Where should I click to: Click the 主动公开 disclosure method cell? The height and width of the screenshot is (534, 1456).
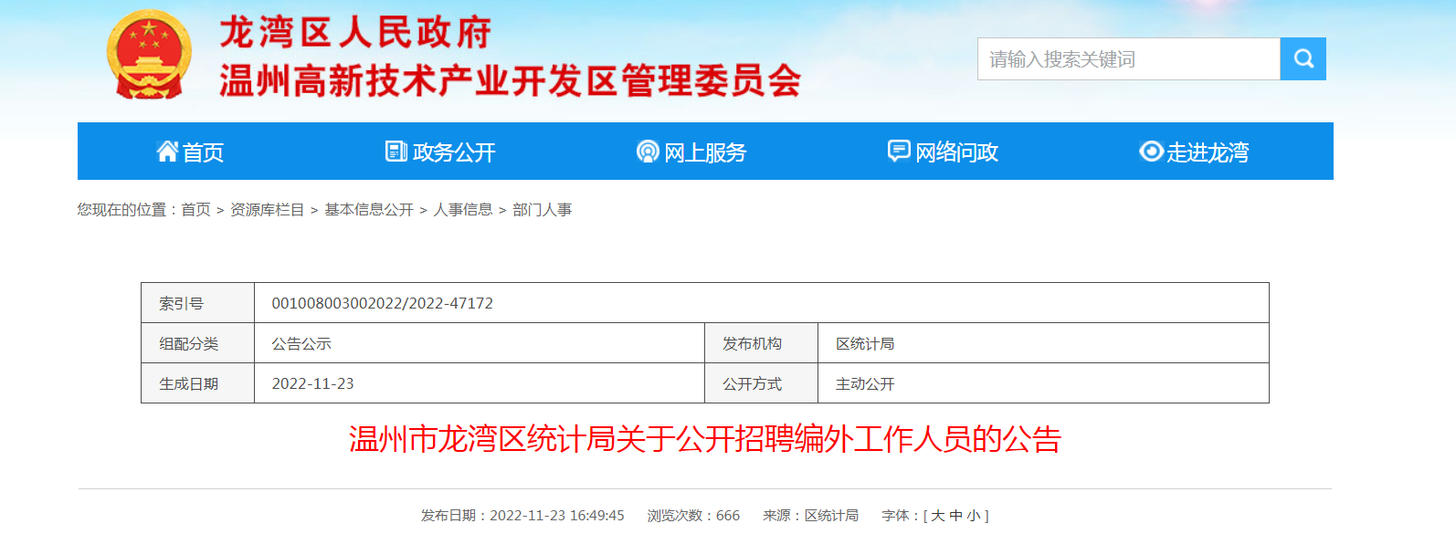1043,383
